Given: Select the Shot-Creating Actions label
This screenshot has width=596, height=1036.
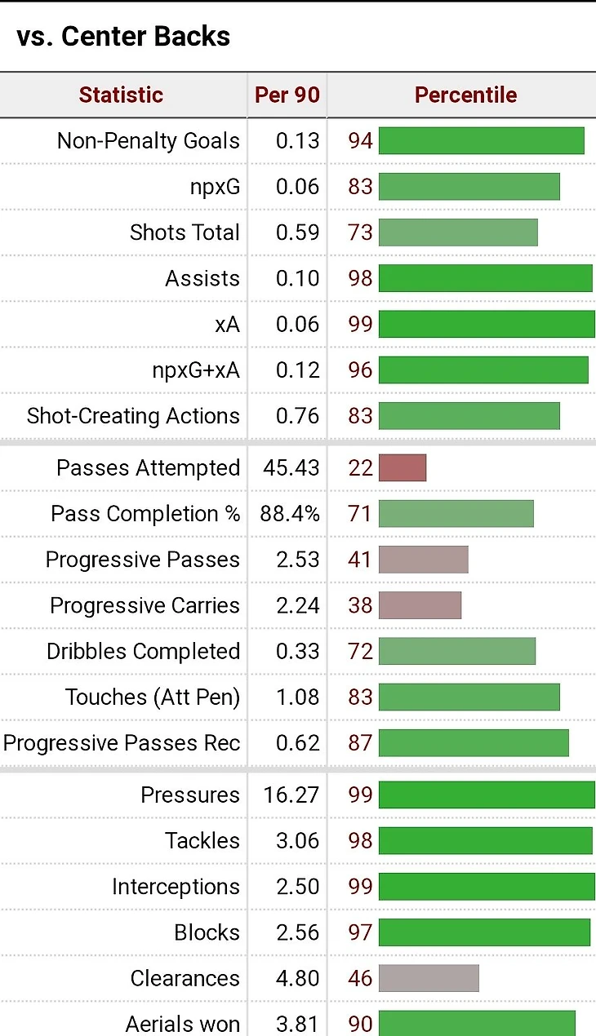Looking at the screenshot, I should point(133,416).
